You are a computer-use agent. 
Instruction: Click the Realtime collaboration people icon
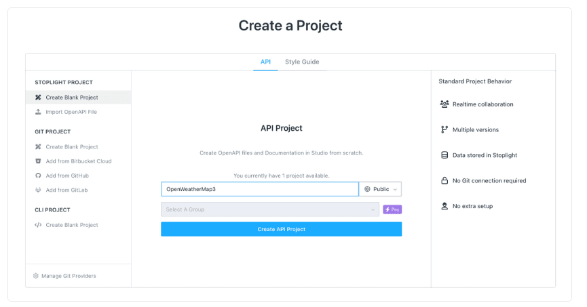click(444, 104)
